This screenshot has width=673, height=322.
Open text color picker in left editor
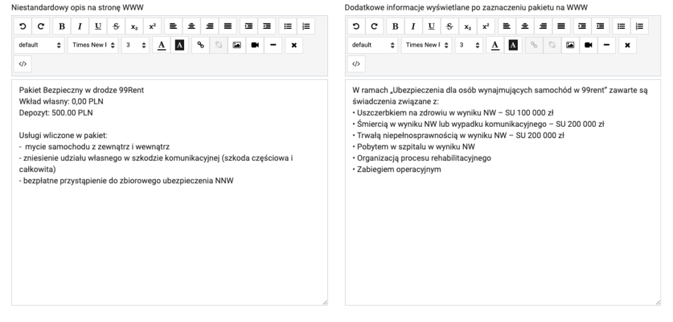pos(162,45)
